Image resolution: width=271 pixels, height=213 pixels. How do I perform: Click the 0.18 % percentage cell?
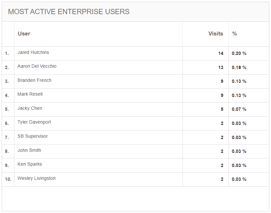(239, 67)
